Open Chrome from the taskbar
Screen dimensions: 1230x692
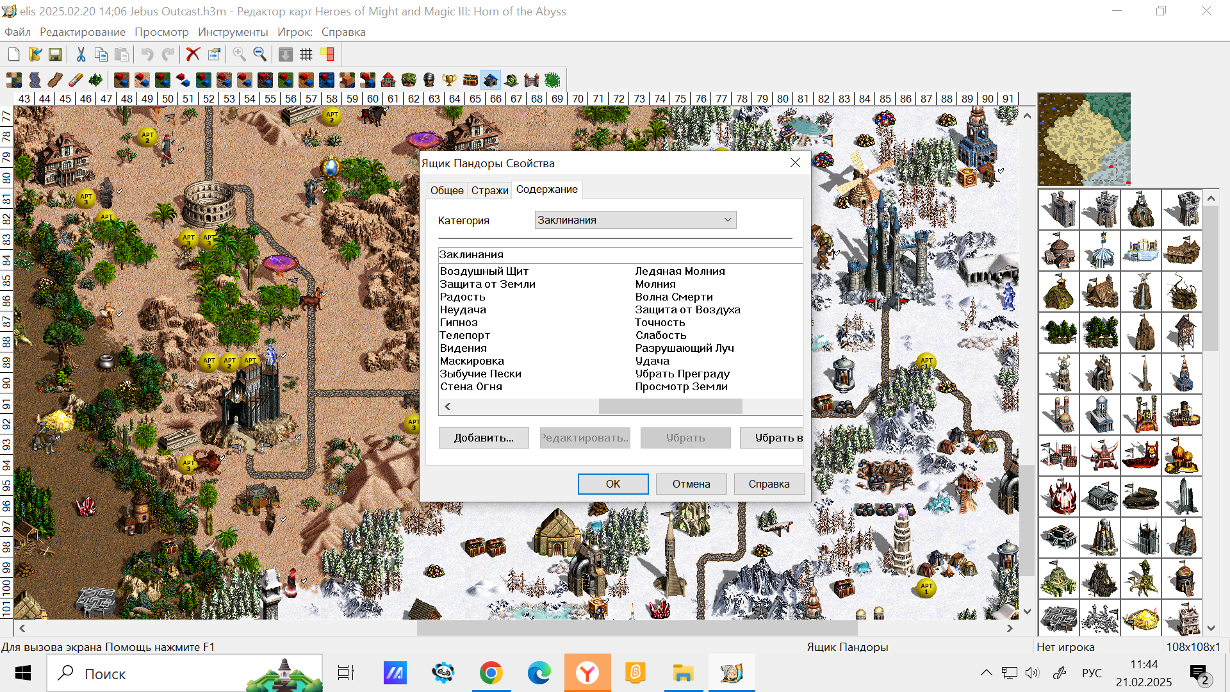point(491,673)
